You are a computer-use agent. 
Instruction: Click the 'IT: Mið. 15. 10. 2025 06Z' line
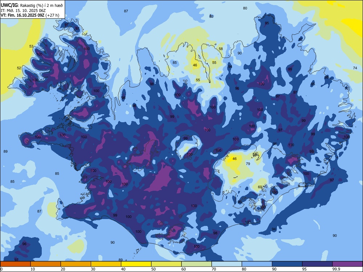tap(23, 11)
